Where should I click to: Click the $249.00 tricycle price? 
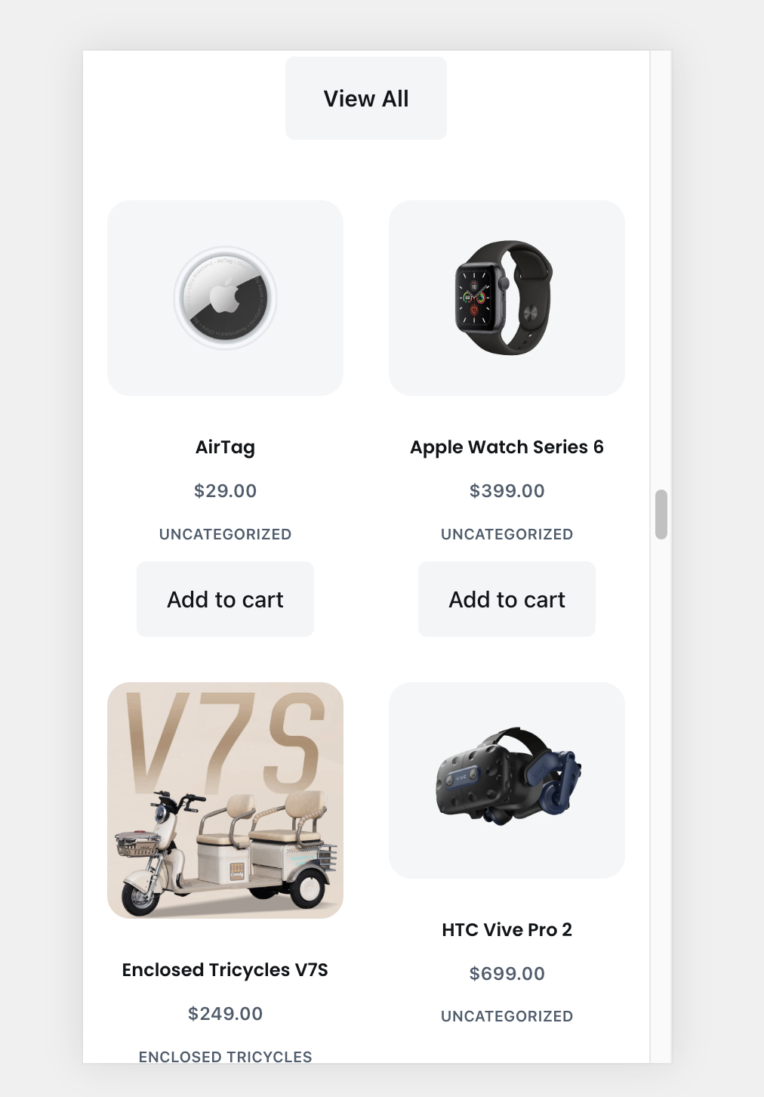[225, 1014]
